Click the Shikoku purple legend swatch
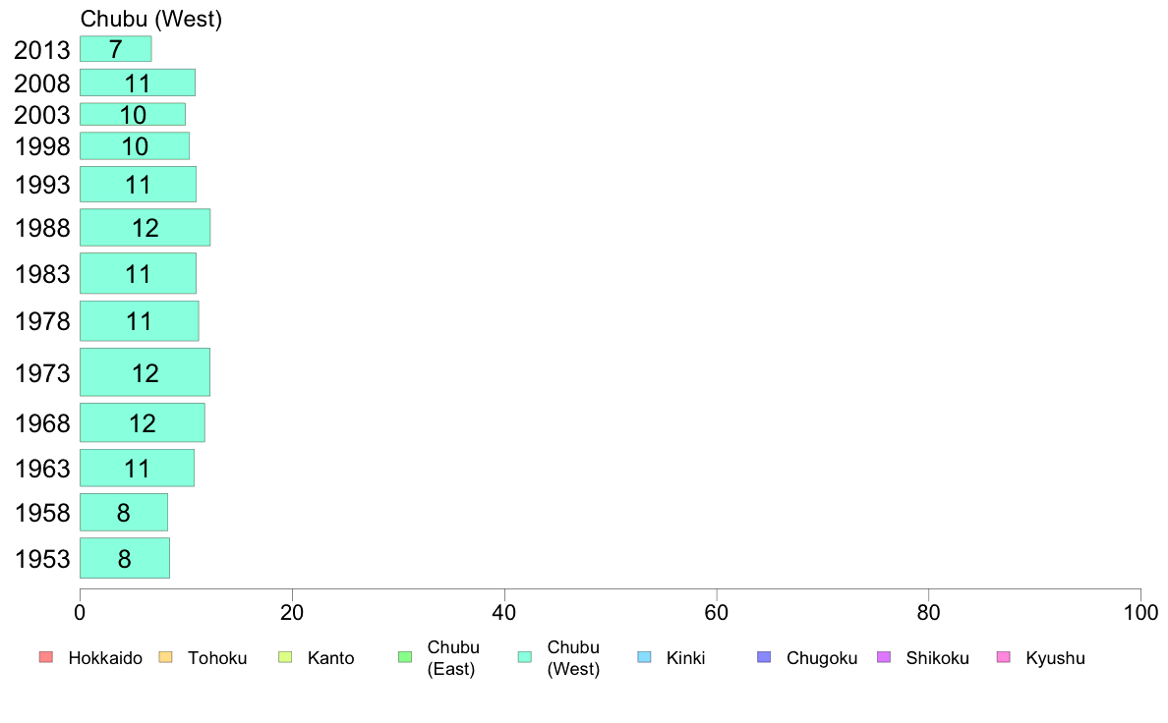The image size is (1168, 723). [884, 657]
